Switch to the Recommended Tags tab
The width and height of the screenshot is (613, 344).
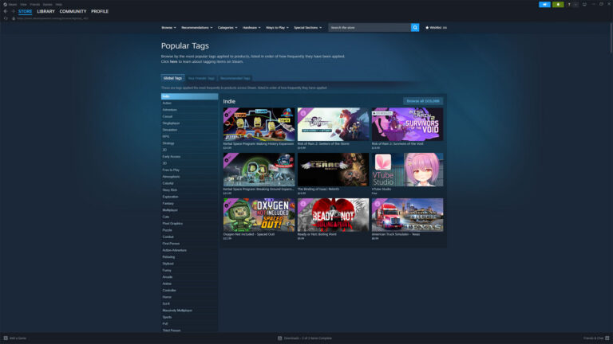235,78
